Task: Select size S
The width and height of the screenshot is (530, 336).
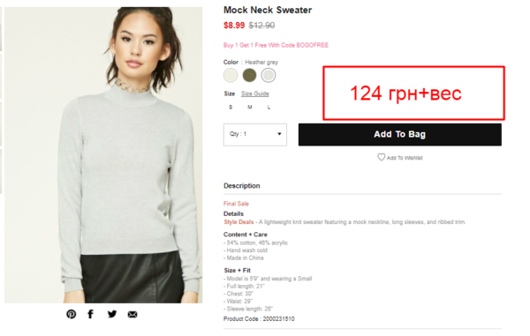Action: (x=231, y=107)
